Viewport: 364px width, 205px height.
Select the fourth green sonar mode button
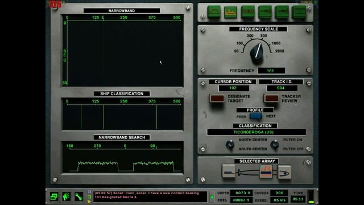(264, 12)
